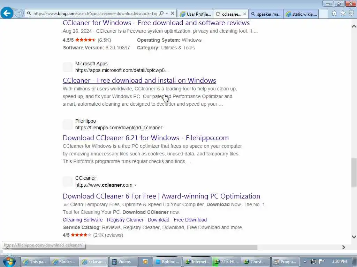Click the Cleaning Software sitelink
Image resolution: width=357 pixels, height=267 pixels.
83,220
